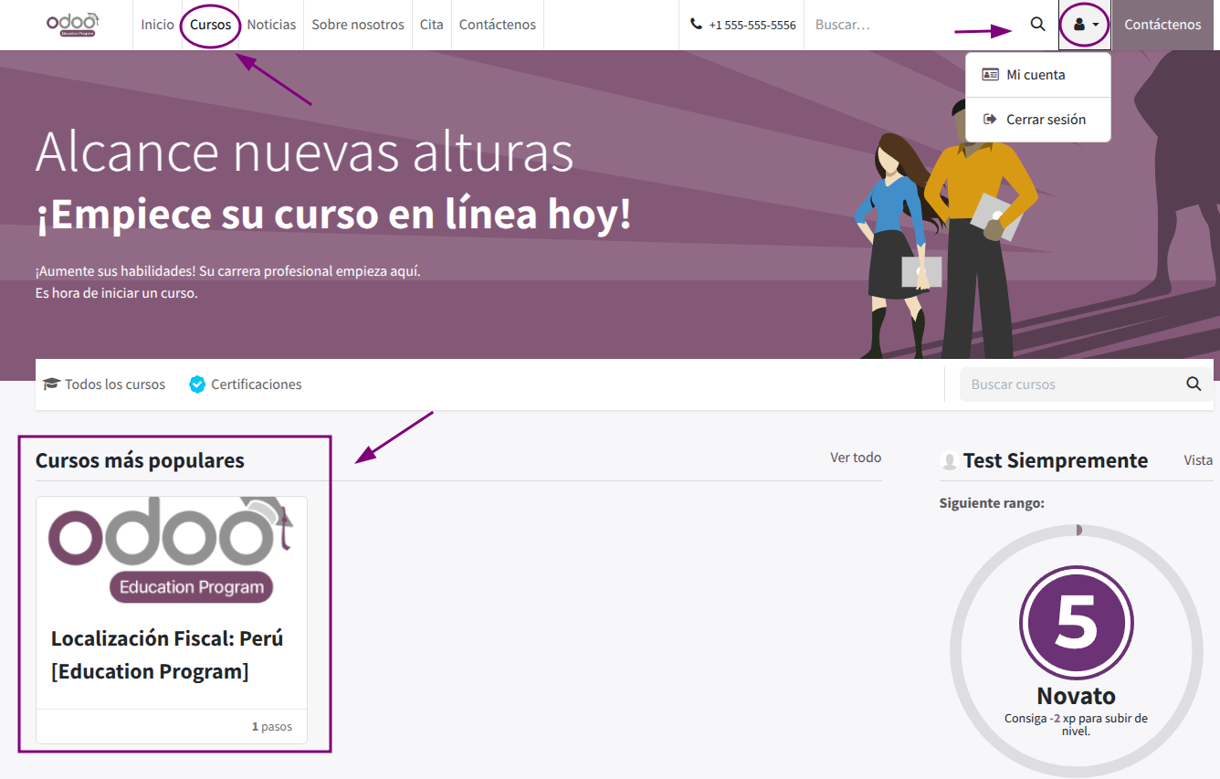Click the purple Contáctenos button
Viewport: 1220px width, 779px height.
pos(1162,25)
